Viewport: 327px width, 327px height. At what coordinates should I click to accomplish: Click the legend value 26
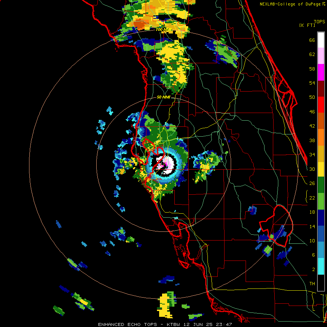point(312,183)
